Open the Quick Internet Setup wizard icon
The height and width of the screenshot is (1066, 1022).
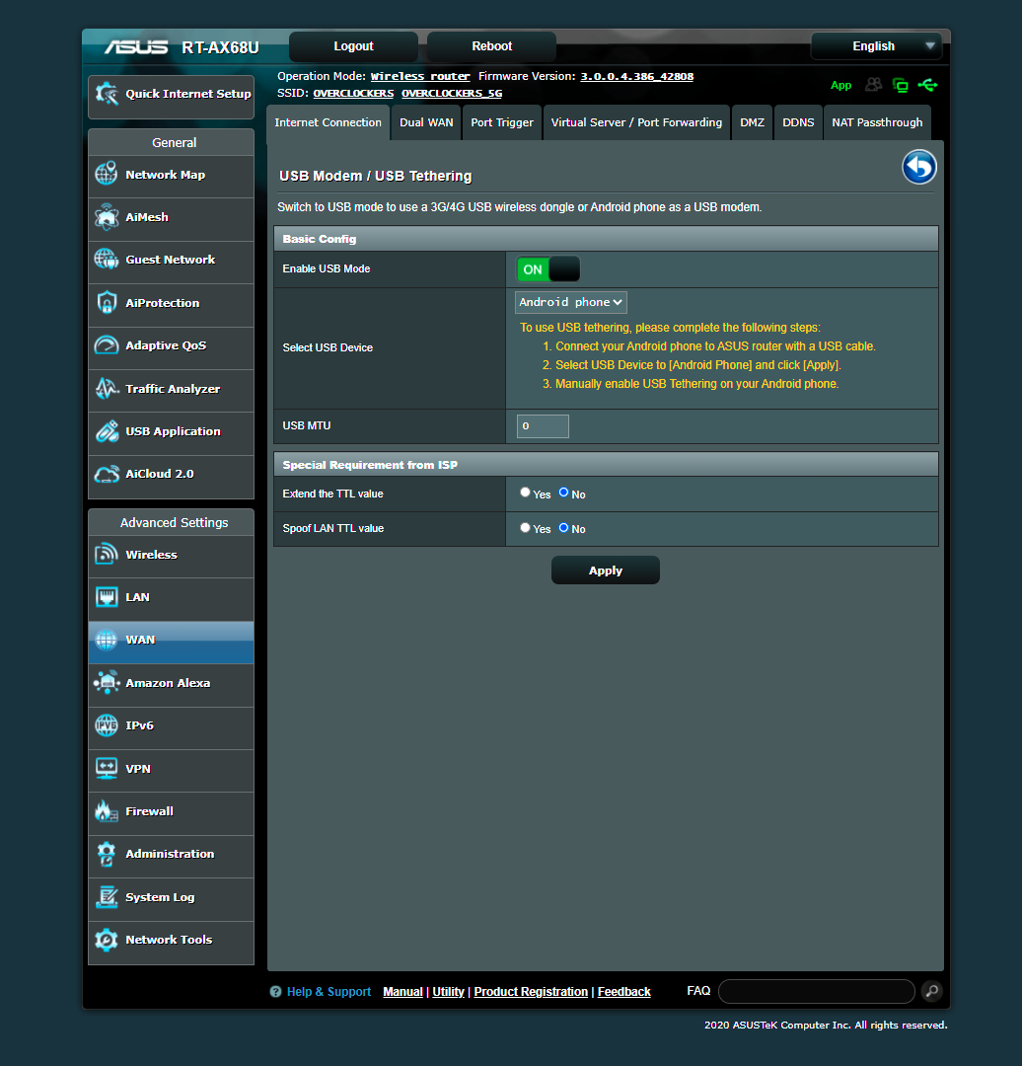click(x=107, y=94)
